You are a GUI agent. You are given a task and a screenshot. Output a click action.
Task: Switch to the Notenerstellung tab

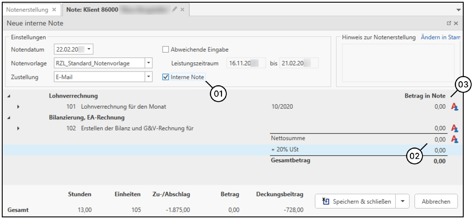[27, 10]
